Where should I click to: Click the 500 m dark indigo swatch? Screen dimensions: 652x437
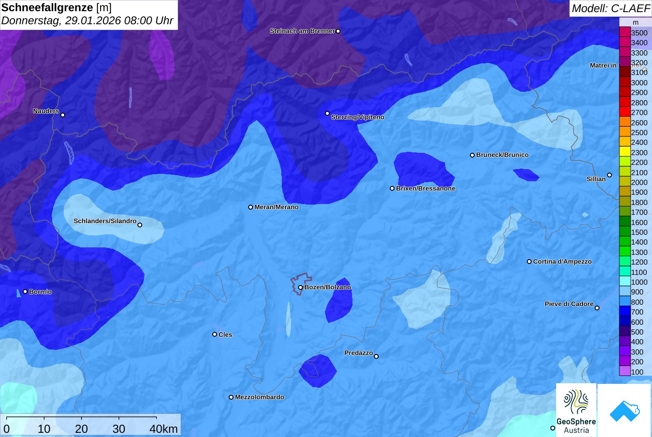pos(625,331)
